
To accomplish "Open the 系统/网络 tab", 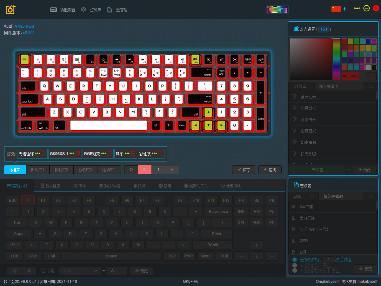I will [110, 186].
